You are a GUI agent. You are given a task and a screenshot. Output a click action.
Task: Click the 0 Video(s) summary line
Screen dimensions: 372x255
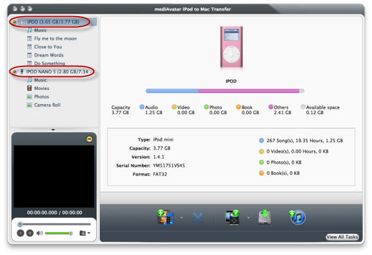coord(294,151)
